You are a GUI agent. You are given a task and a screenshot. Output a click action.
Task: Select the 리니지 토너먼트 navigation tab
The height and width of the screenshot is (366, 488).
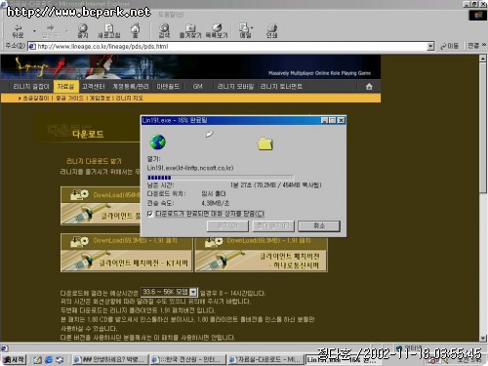click(x=281, y=87)
